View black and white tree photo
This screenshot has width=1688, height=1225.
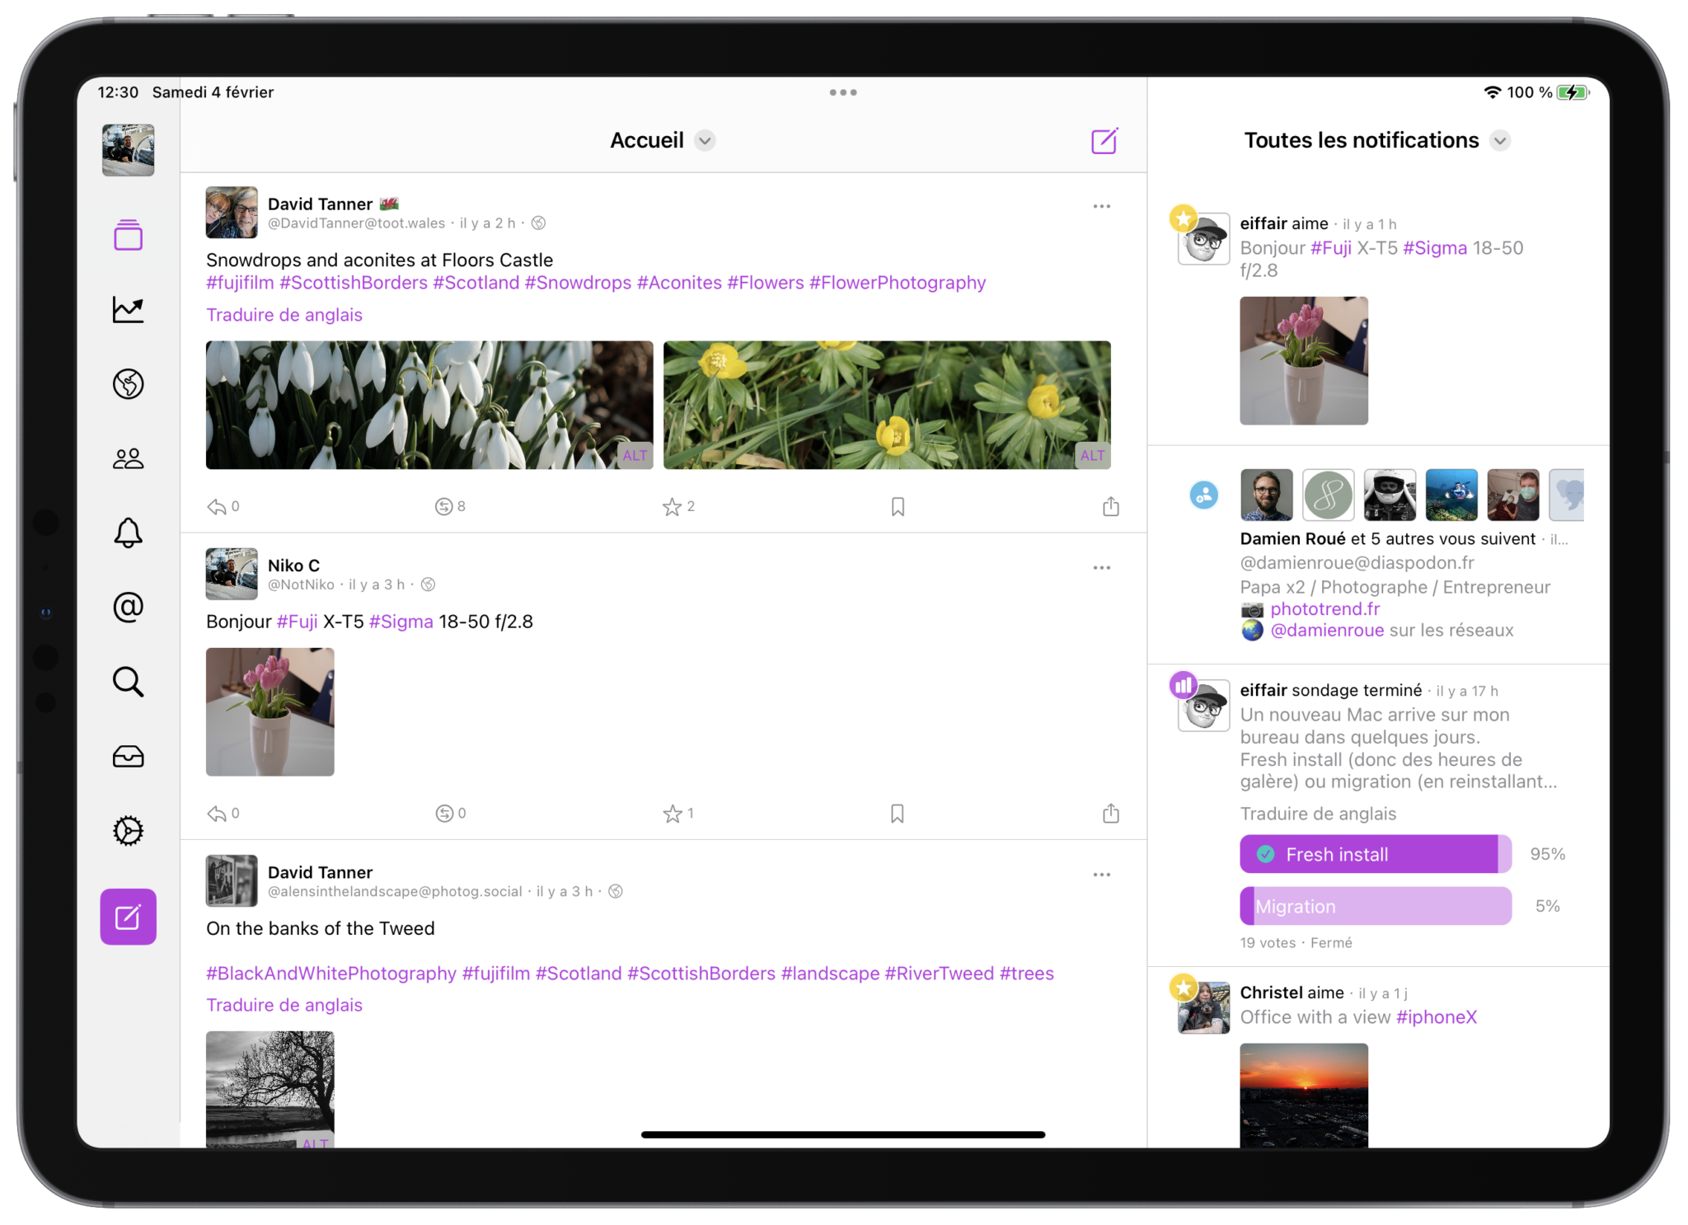point(270,1089)
